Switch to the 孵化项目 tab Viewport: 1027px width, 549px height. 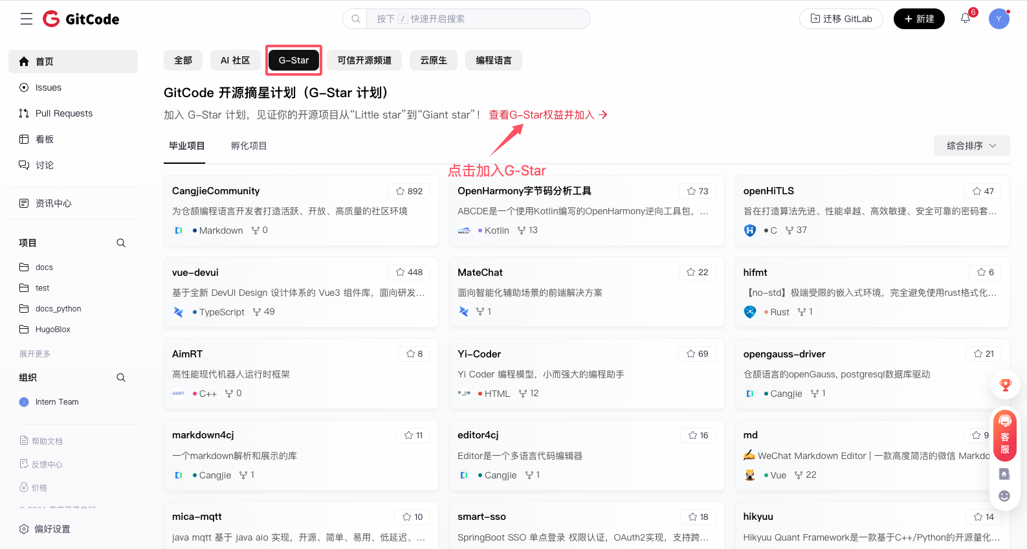(x=248, y=146)
